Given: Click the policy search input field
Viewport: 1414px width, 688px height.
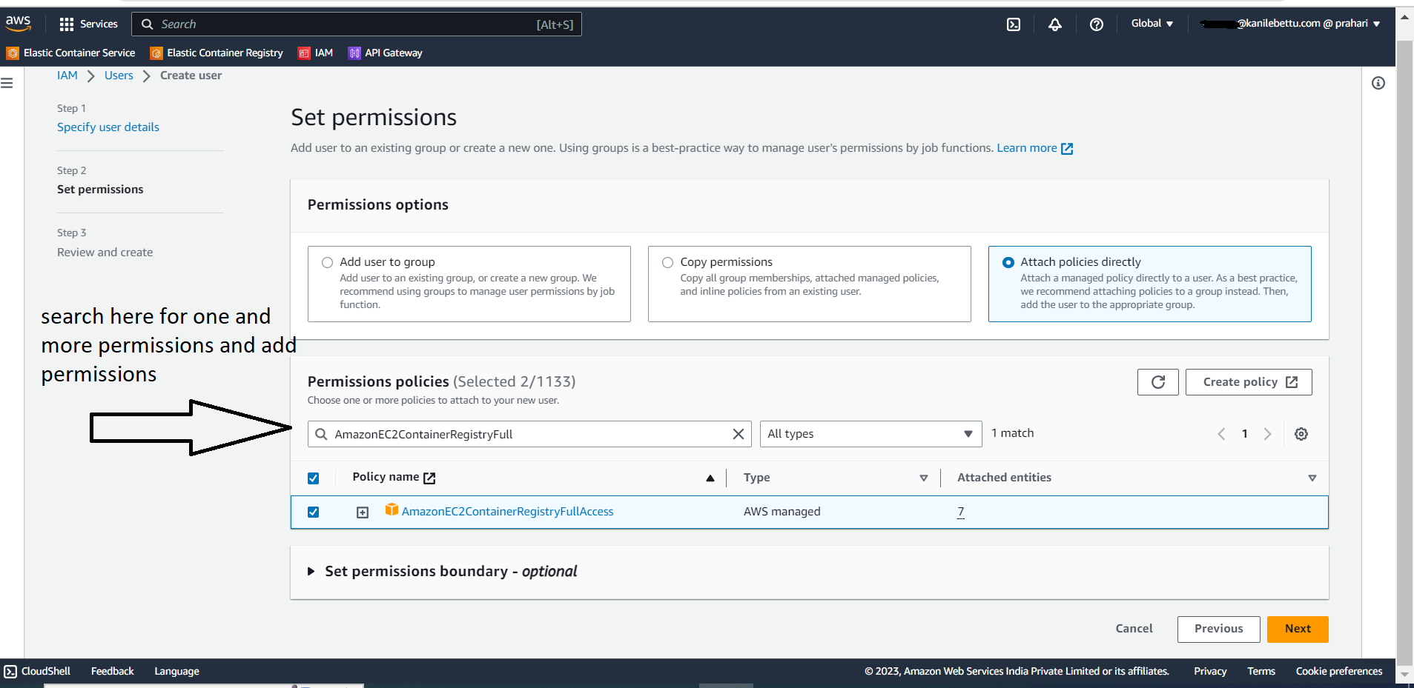Looking at the screenshot, I should (x=529, y=434).
